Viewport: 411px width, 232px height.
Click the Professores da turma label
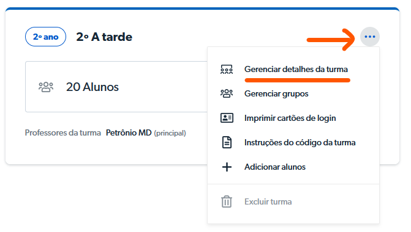(62, 132)
